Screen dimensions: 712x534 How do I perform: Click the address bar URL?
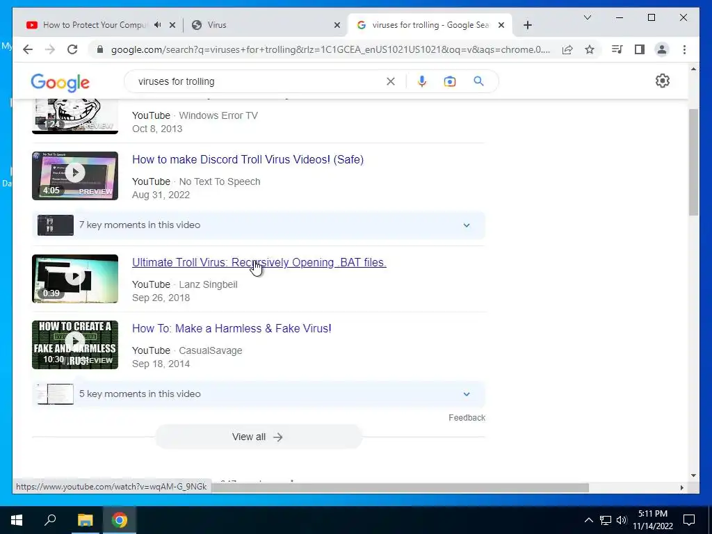pos(330,49)
